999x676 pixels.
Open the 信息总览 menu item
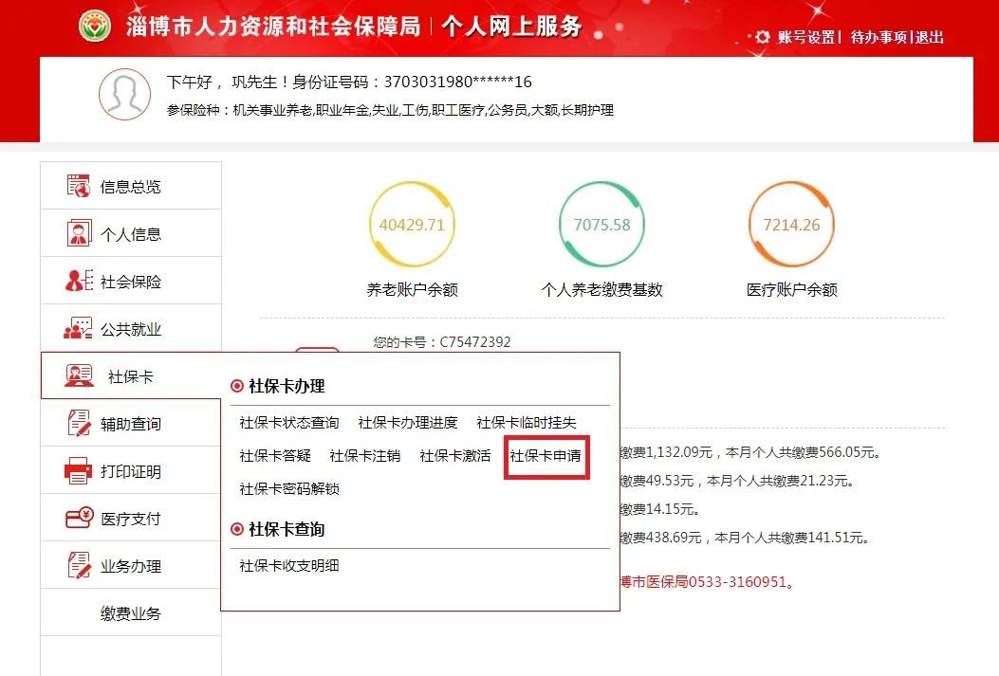coord(131,186)
